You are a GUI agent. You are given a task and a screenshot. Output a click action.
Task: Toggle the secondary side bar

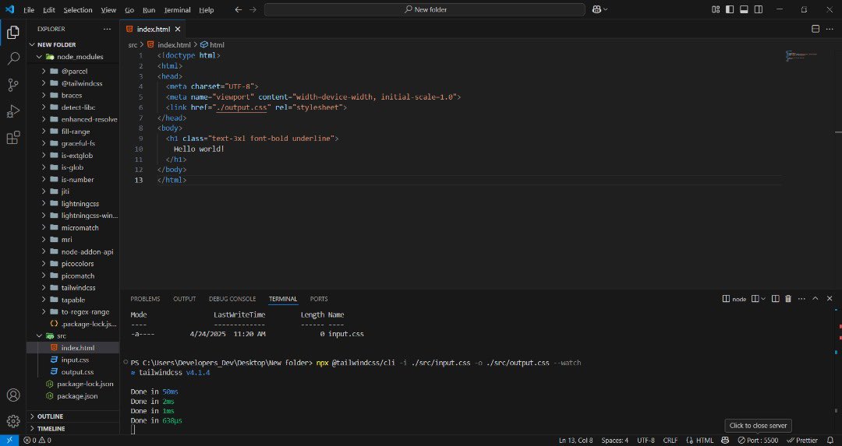(x=759, y=9)
